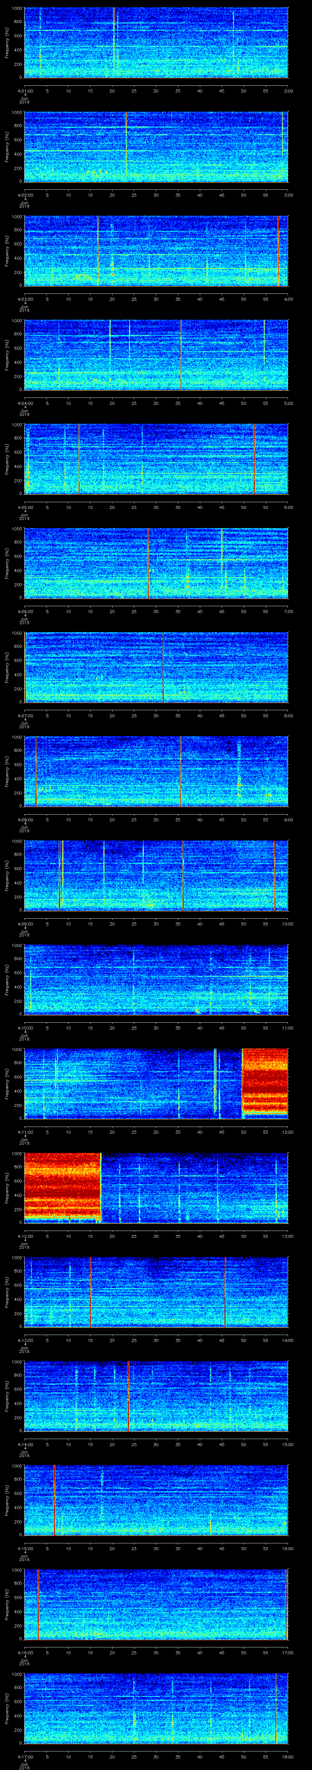This screenshot has width=312, height=1770.
Task: Mark the red spike near 31 seconds in the 4:07:00 panel
Action: (x=163, y=667)
